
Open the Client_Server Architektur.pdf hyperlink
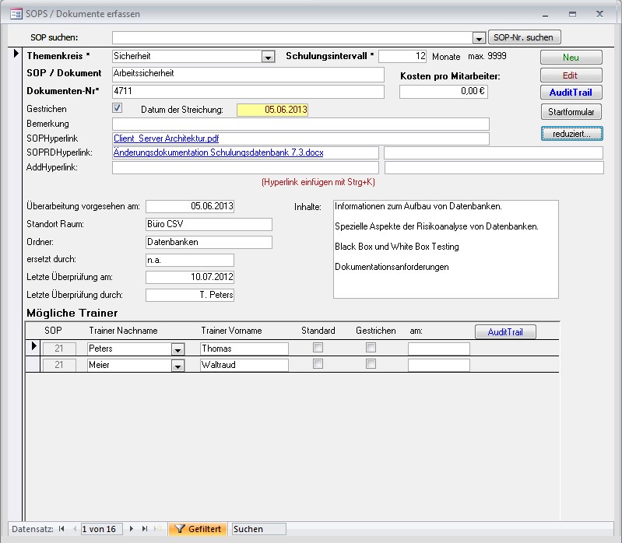point(167,138)
